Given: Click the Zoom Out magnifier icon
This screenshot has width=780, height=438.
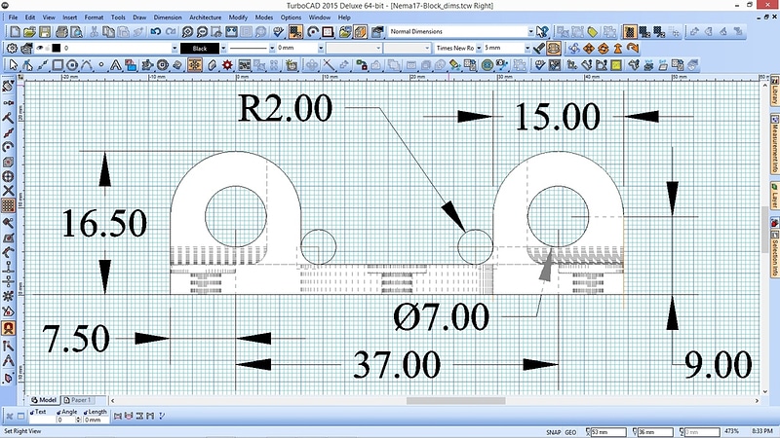Looking at the screenshot, I should [202, 32].
